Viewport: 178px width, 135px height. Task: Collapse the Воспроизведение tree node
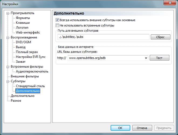coord(8,37)
